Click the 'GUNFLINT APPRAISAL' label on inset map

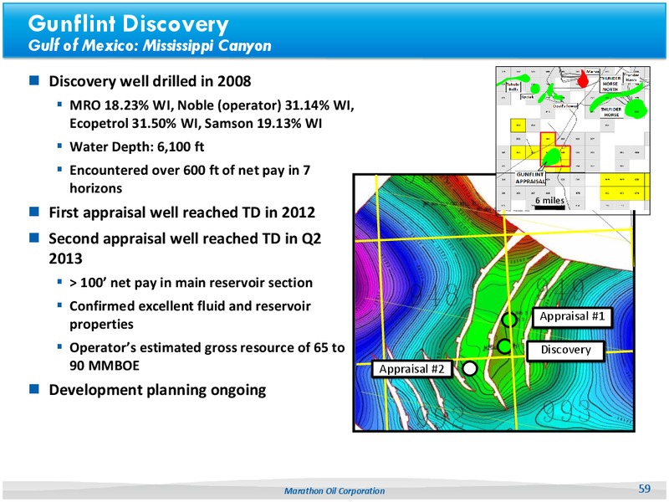pos(530,178)
